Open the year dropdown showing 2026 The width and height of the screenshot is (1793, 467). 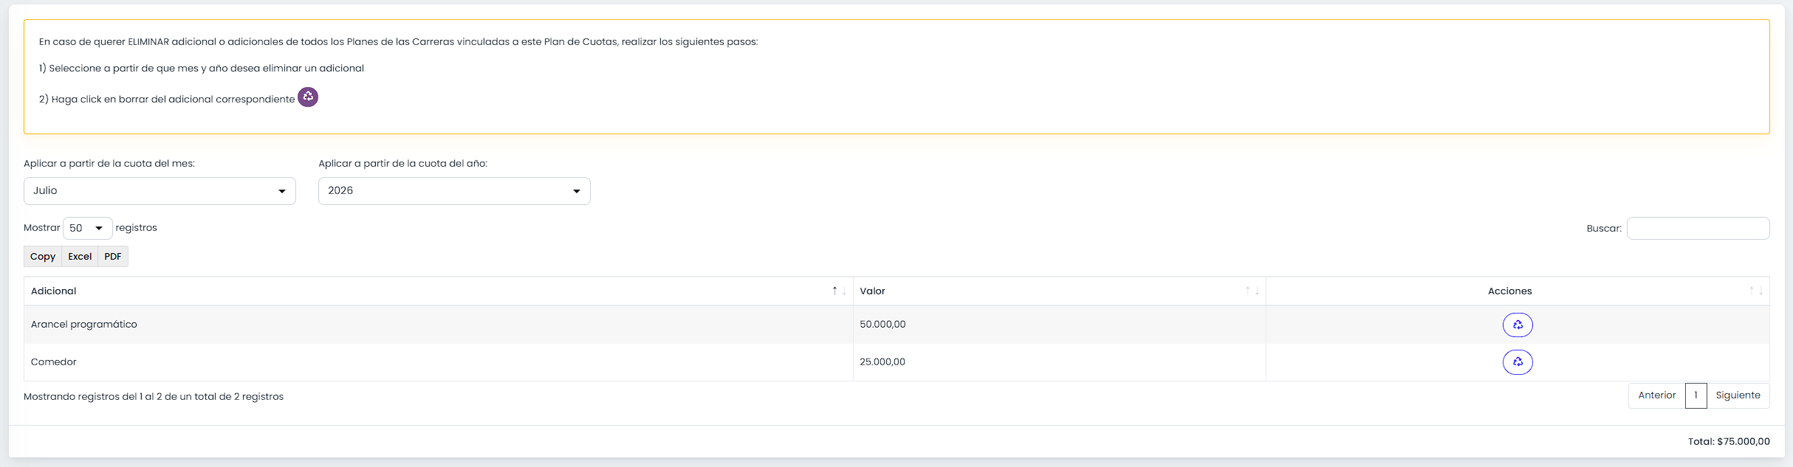[x=454, y=191]
